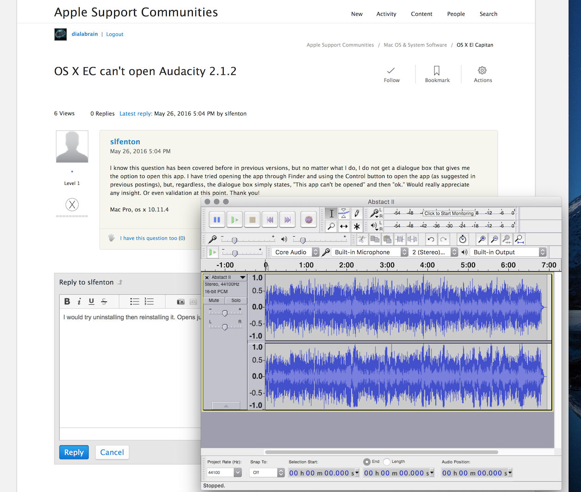581x492 pixels.
Task: Open Search on Apple Support Communities
Action: point(488,14)
